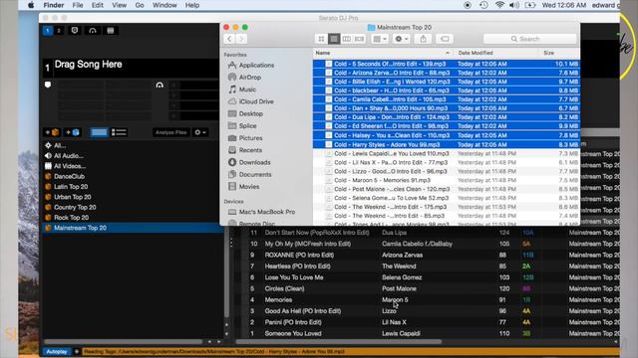Open Applications in Finder sidebar
The width and height of the screenshot is (638, 358).
click(x=256, y=65)
